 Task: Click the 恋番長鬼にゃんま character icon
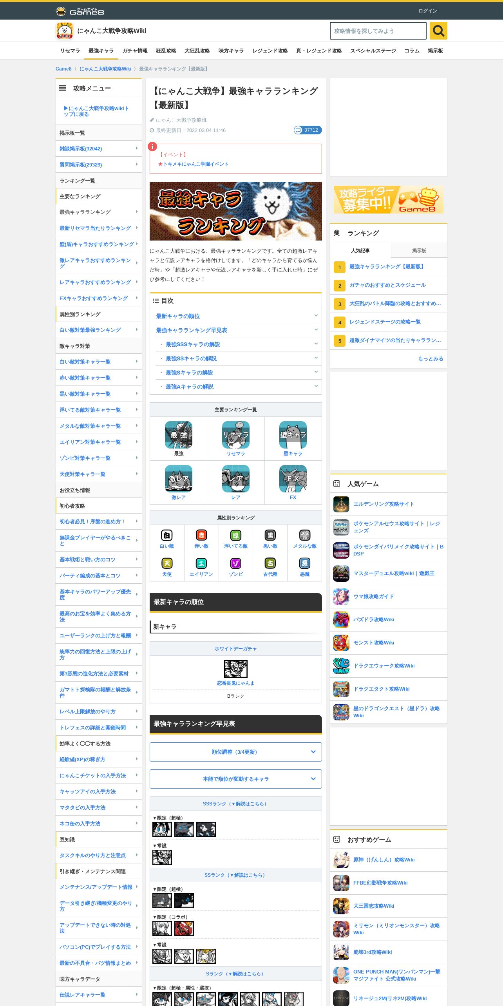(236, 669)
